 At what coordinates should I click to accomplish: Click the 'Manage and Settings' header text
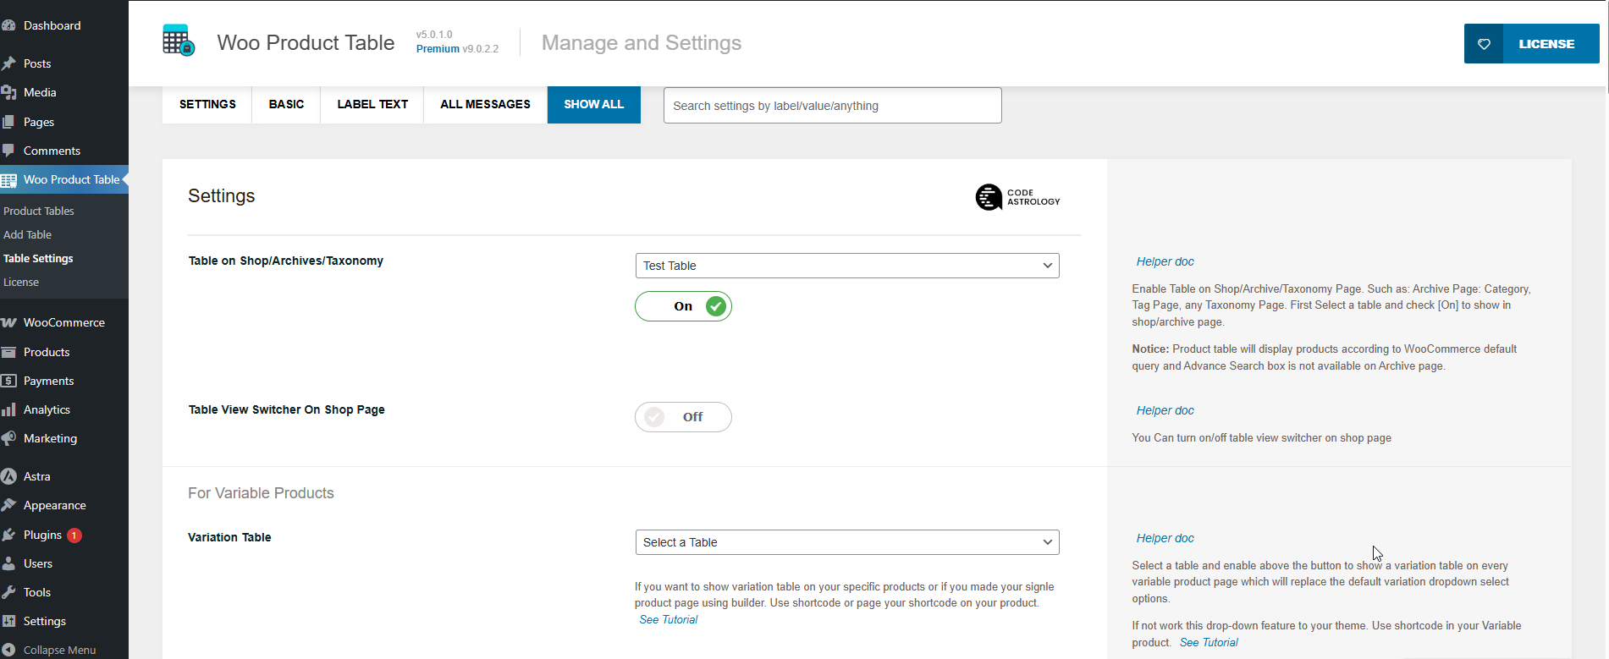[x=642, y=42]
